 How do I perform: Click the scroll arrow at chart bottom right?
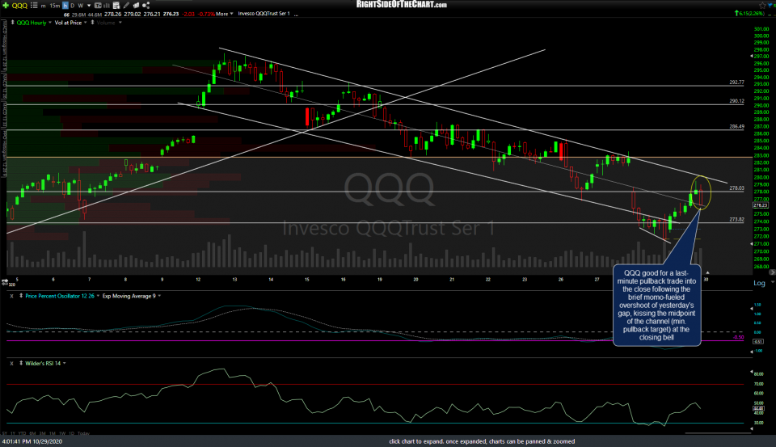coord(771,272)
